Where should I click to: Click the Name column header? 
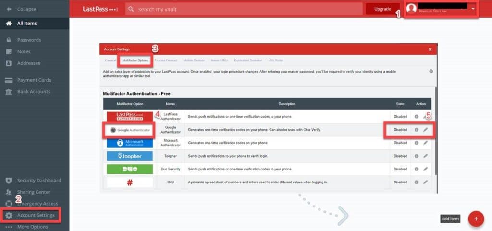pos(171,104)
